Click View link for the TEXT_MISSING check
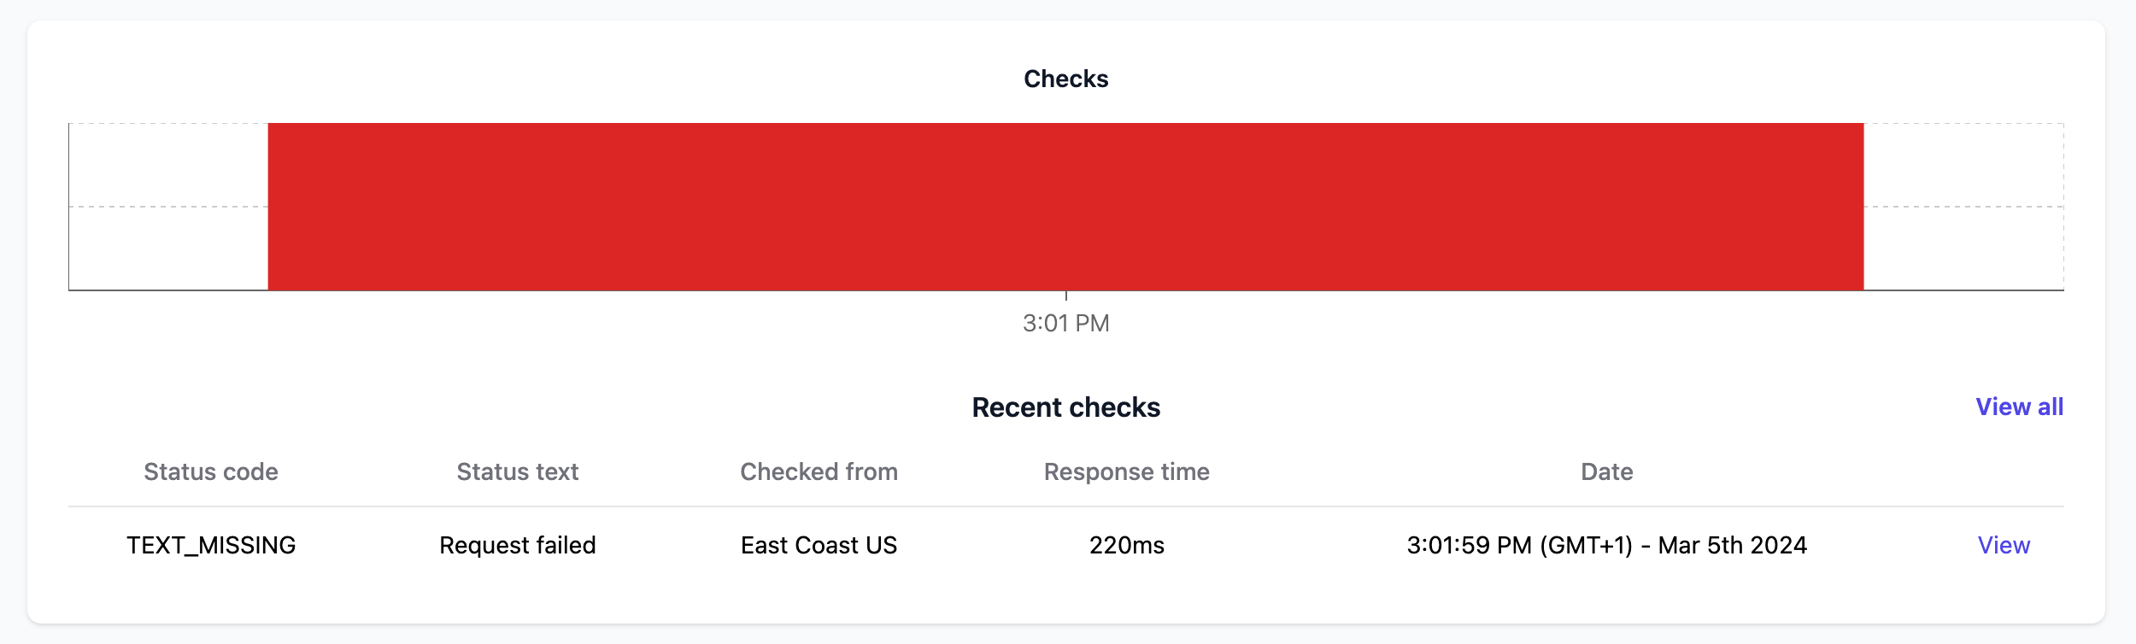Screen dimensions: 2136x644 [2004, 545]
